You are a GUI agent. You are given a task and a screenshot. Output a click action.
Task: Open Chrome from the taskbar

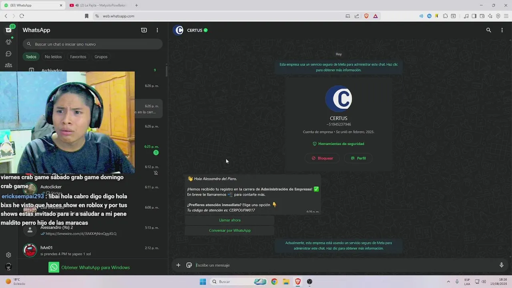(x=274, y=282)
